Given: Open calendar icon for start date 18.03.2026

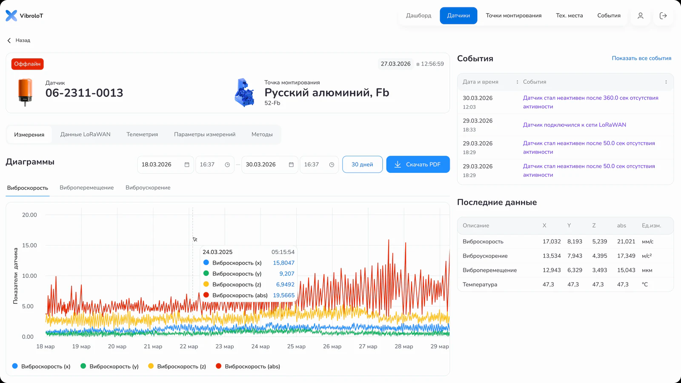Looking at the screenshot, I should click(x=187, y=165).
